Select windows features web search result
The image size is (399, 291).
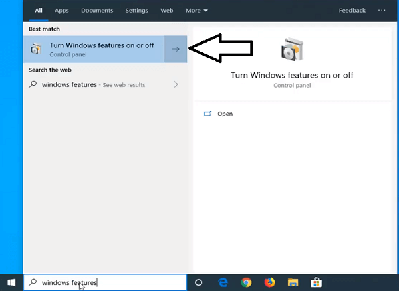[105, 84]
